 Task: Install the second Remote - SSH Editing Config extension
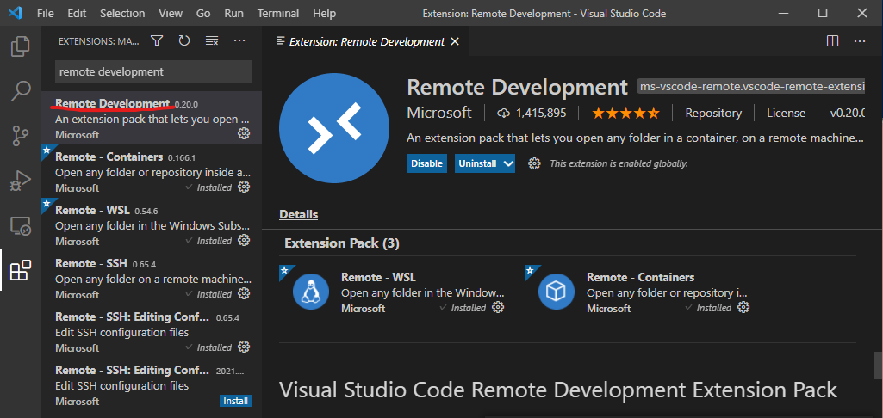[235, 401]
